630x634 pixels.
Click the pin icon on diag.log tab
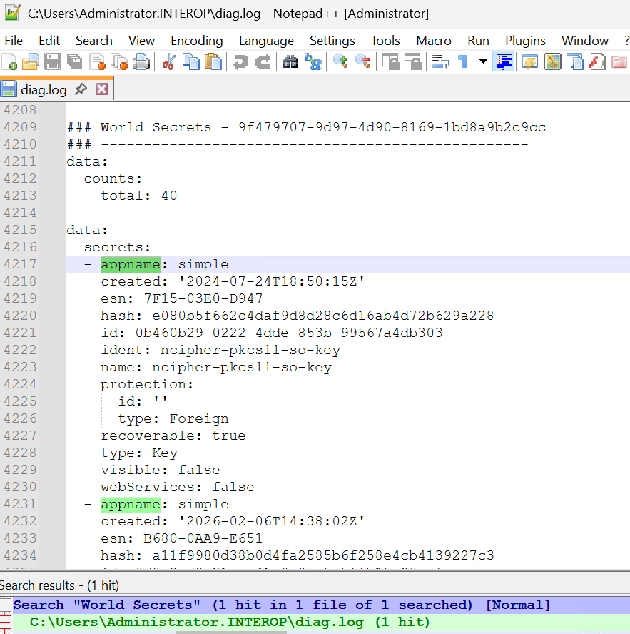(81, 89)
